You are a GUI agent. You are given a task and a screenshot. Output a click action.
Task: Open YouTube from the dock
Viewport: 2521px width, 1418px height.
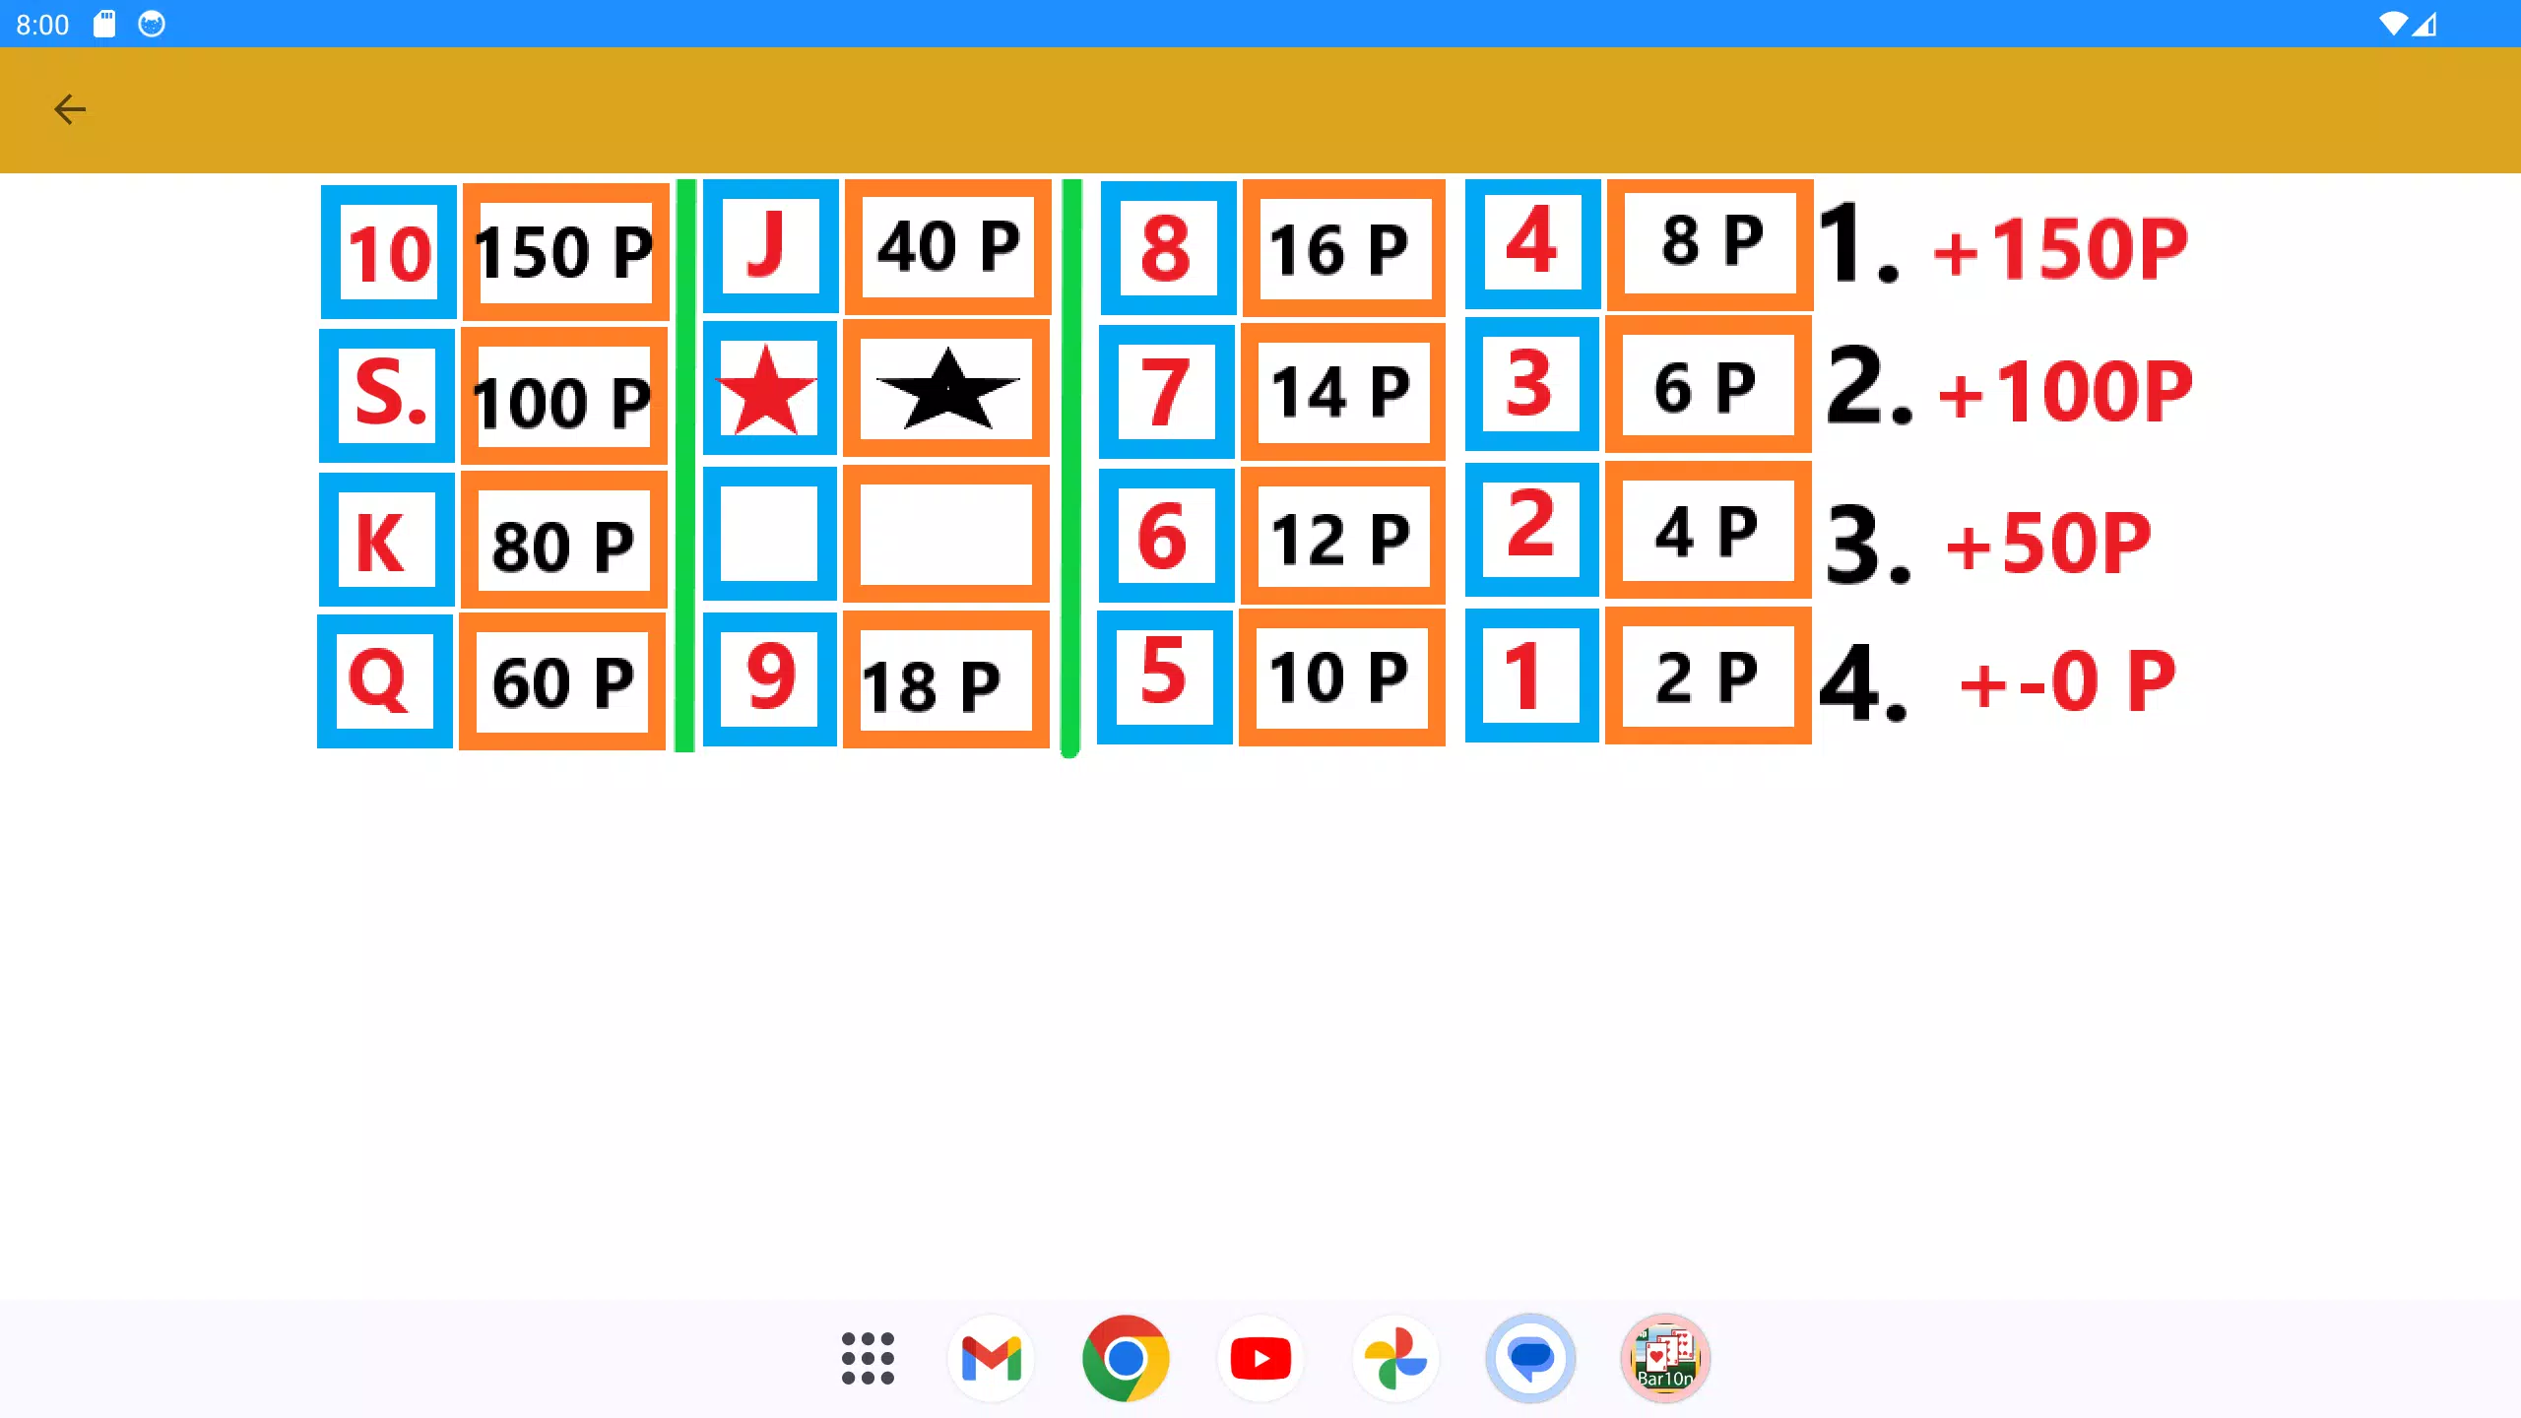coord(1260,1358)
